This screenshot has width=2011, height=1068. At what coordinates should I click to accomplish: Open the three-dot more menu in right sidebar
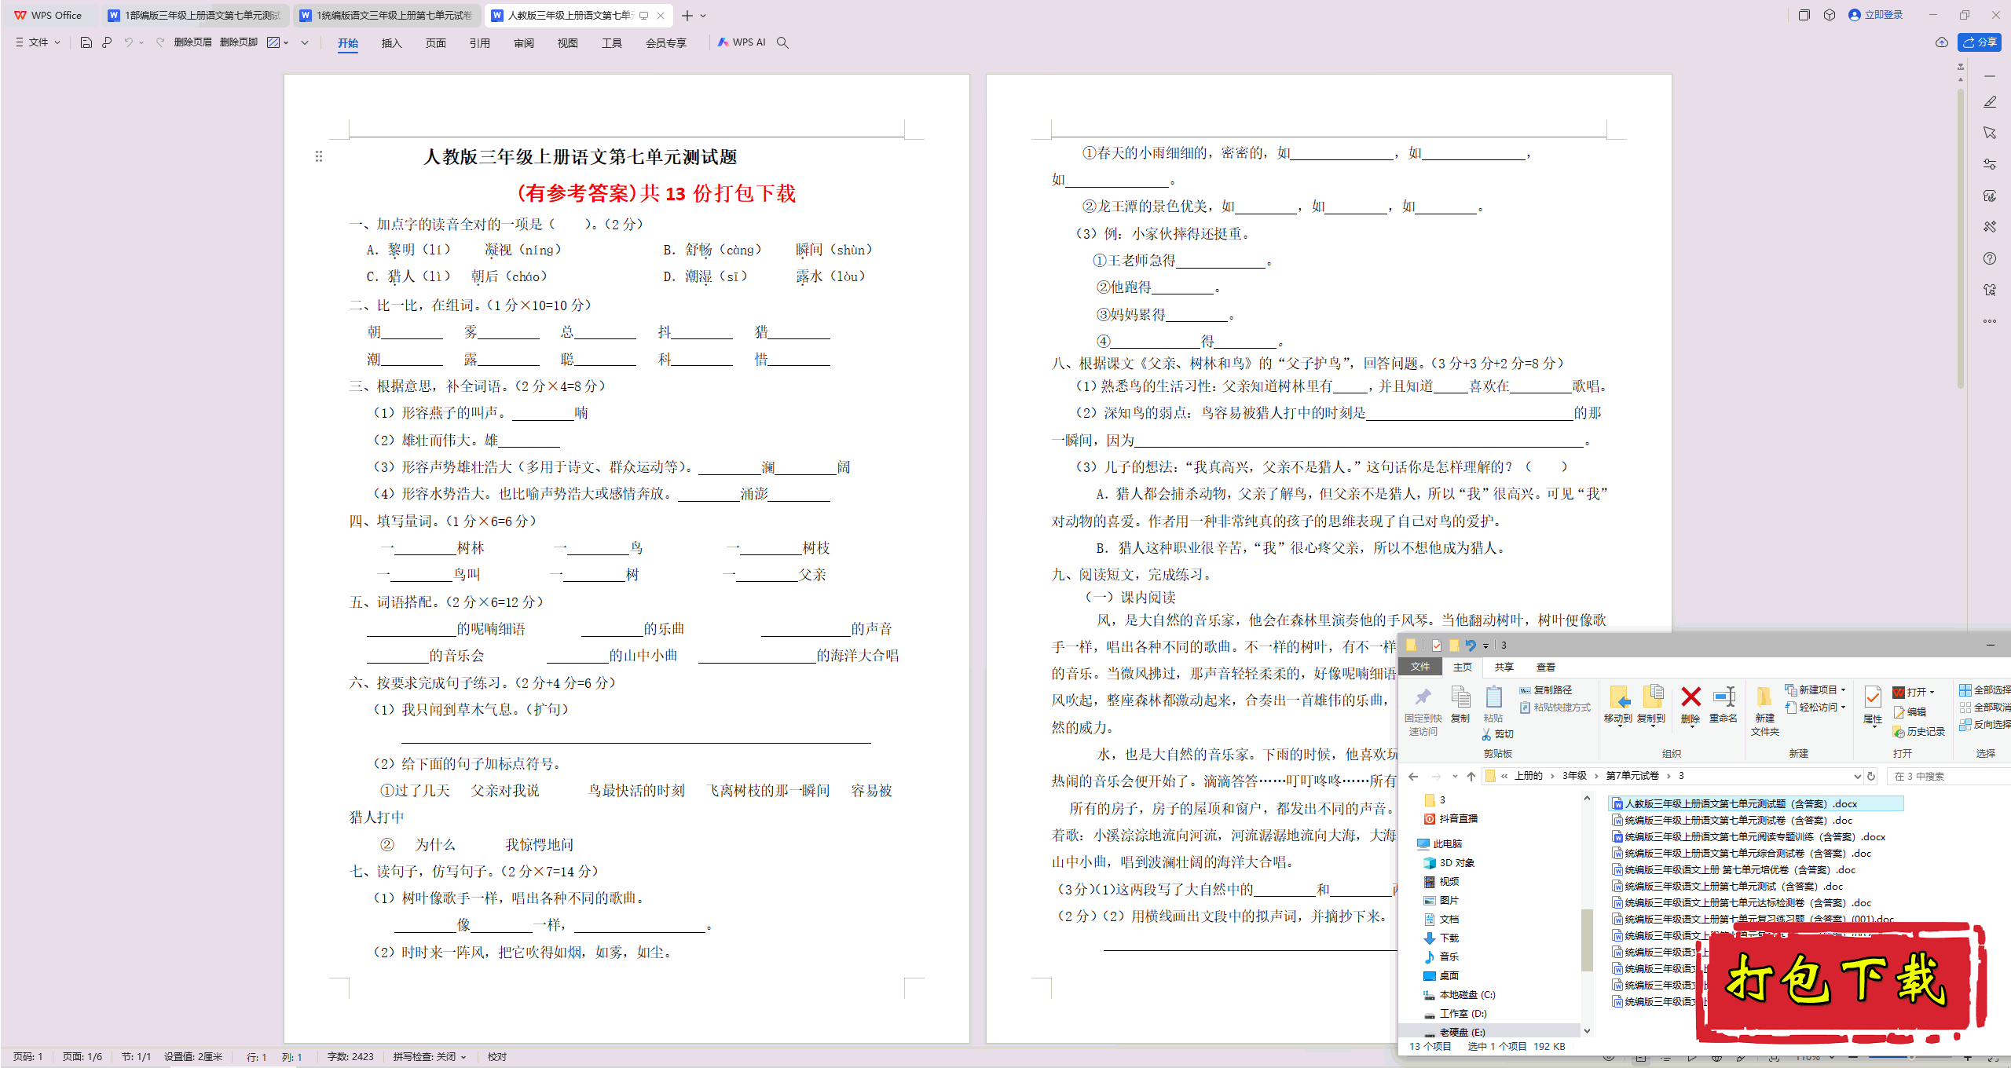click(x=1990, y=321)
